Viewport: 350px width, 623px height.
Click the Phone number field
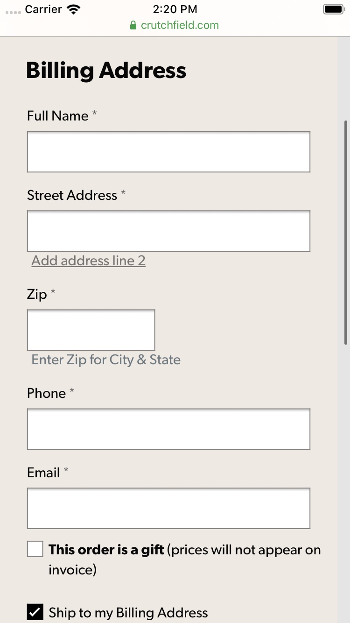coord(168,429)
